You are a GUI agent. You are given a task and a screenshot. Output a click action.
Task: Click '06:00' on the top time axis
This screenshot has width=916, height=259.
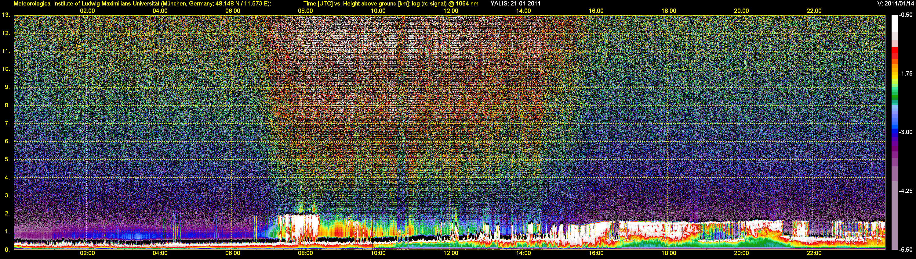(233, 11)
